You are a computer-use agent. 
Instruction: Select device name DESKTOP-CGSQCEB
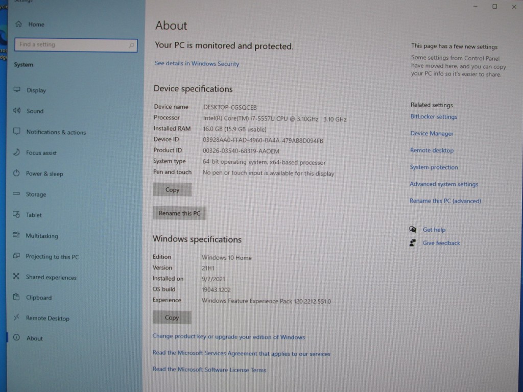[230, 107]
